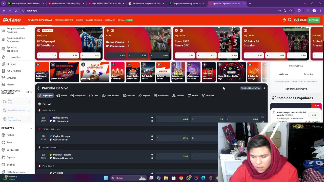324x182 pixels.
Task: Open Virtuales in the top menu
Action: pos(110,20)
